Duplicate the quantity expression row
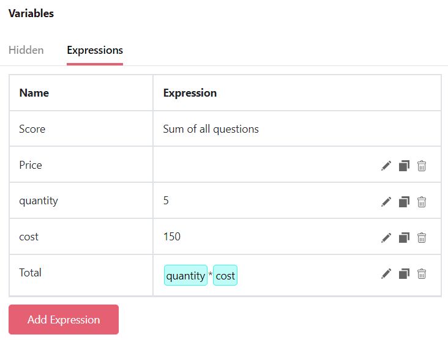448x340 pixels. click(x=404, y=202)
